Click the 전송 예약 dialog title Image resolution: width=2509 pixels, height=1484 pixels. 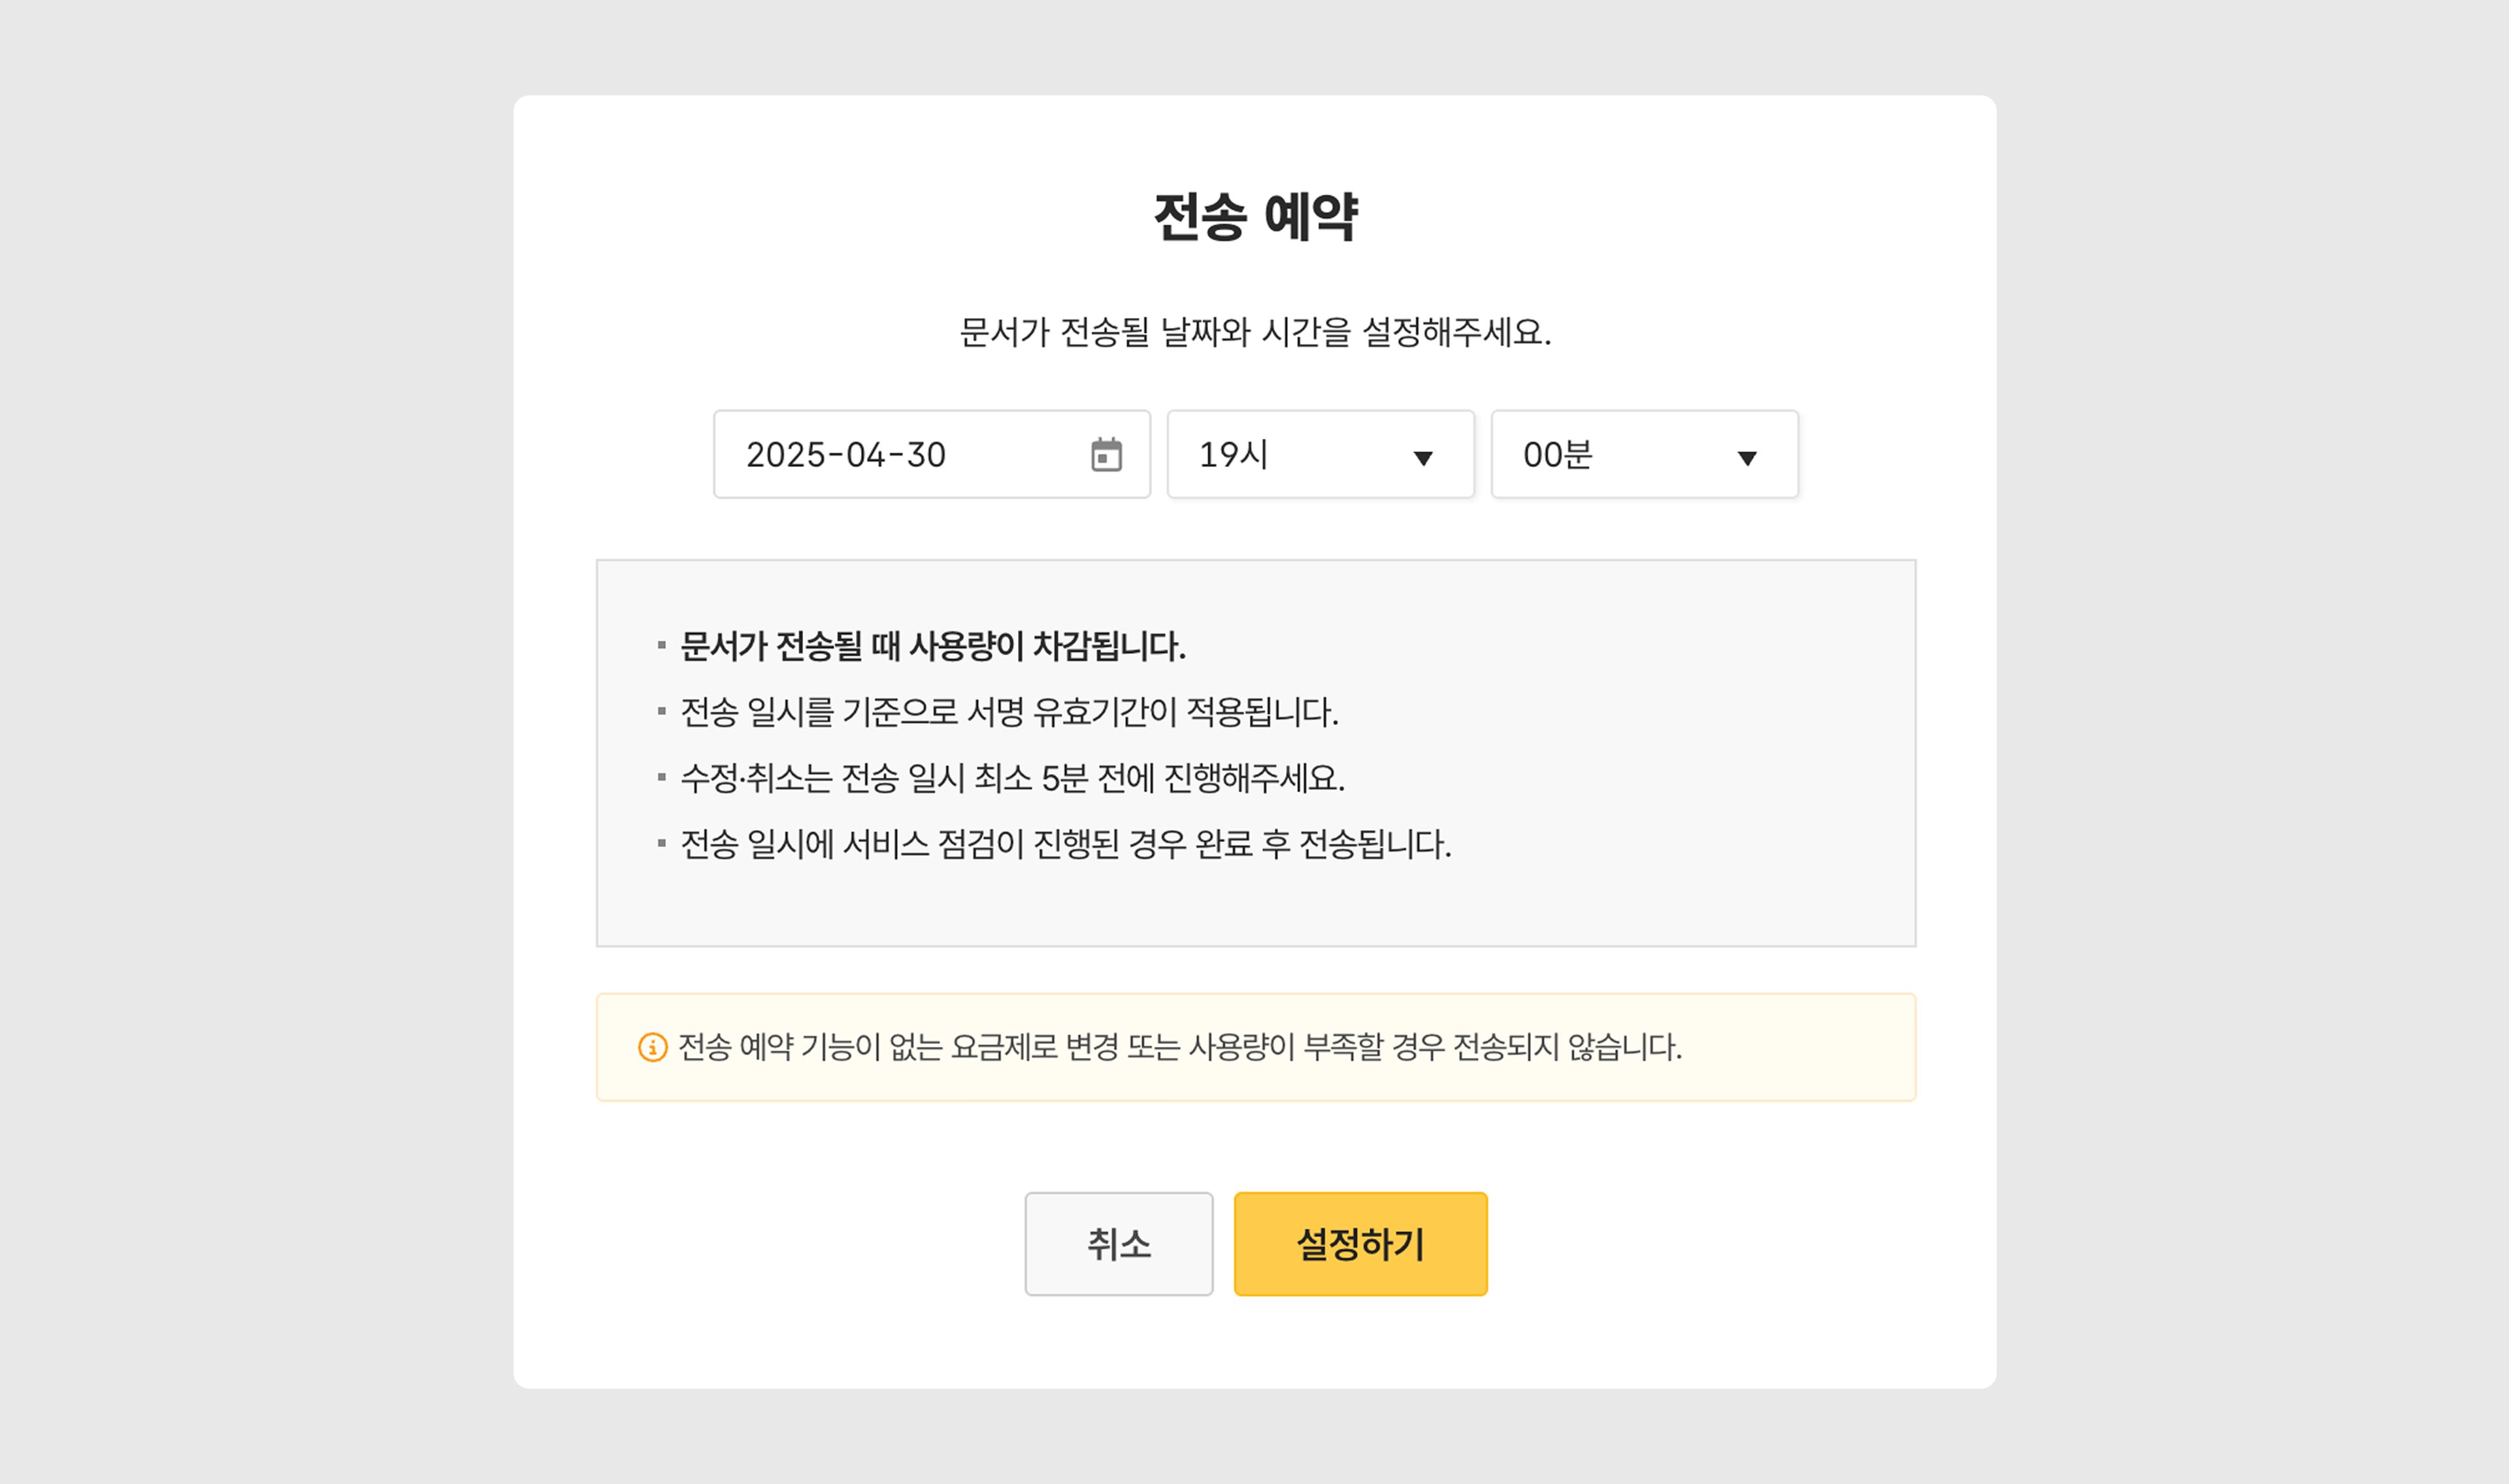tap(1255, 217)
